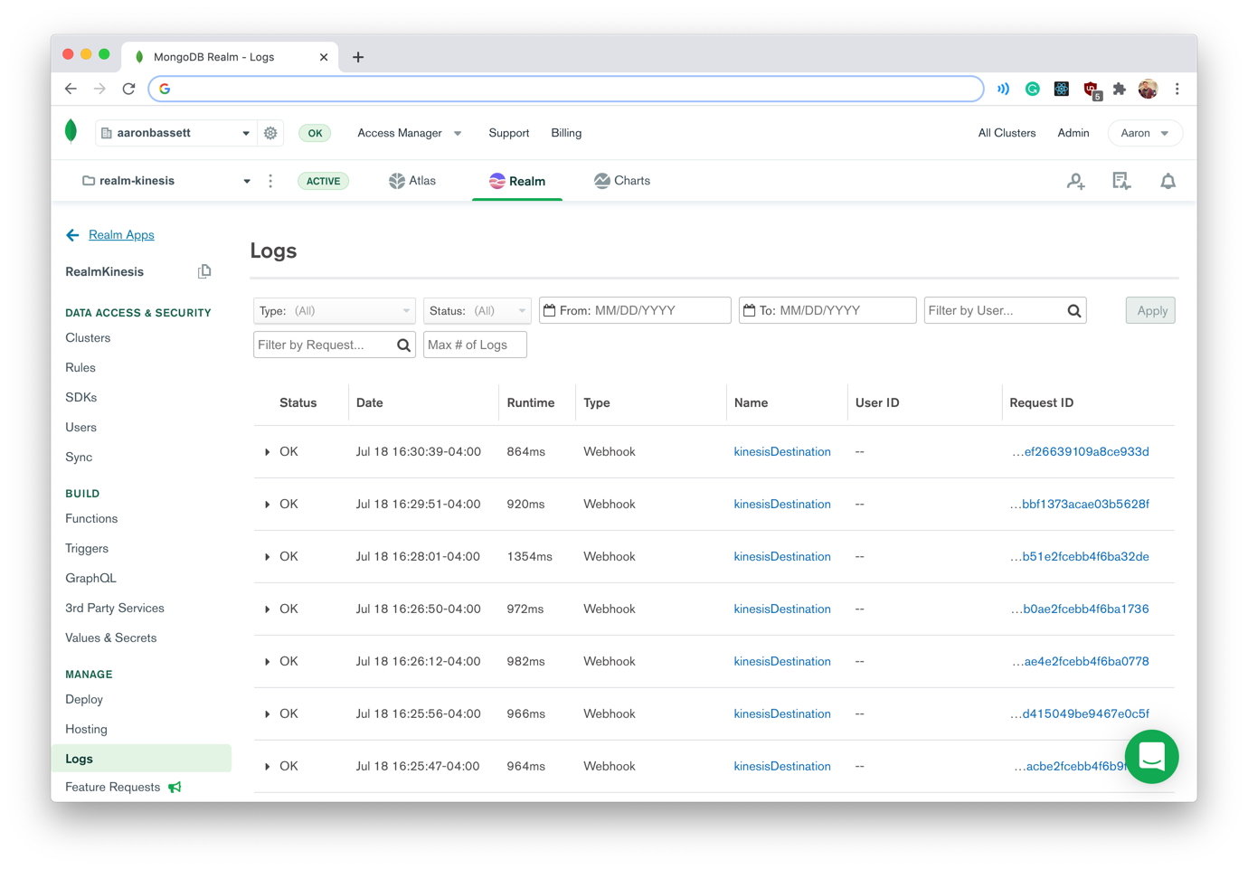Open the browser profile avatar

click(x=1148, y=89)
